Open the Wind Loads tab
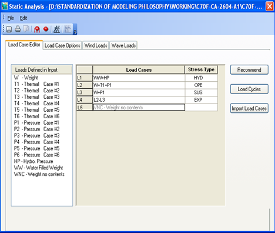This screenshot has height=233, width=275. click(96, 45)
